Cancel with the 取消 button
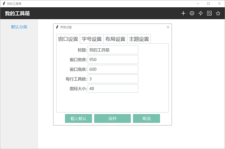 pos(146,118)
